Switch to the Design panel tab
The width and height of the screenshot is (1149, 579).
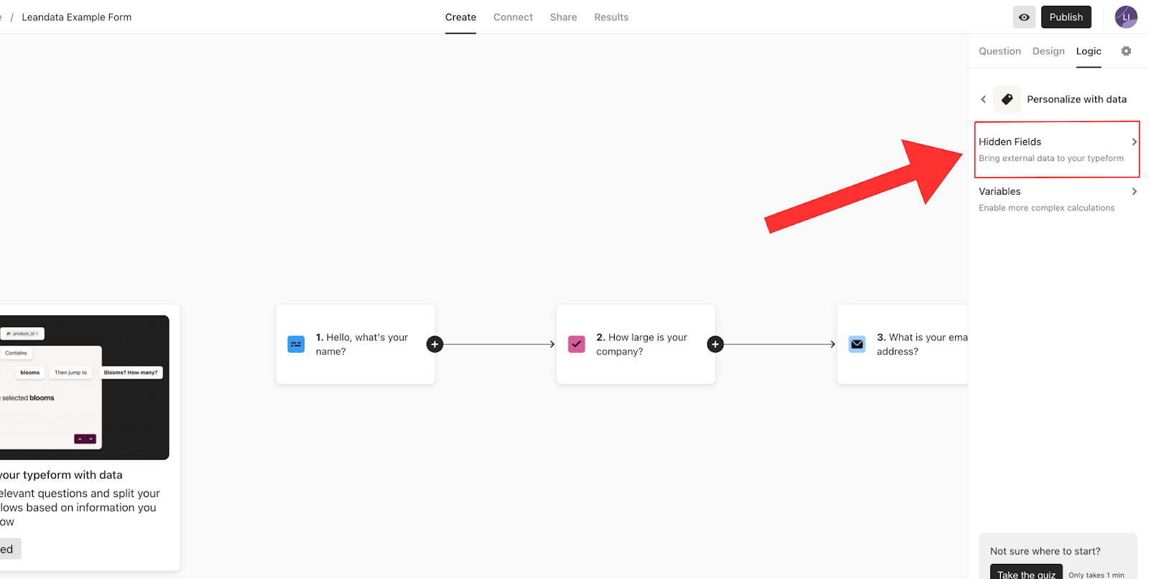coord(1048,51)
